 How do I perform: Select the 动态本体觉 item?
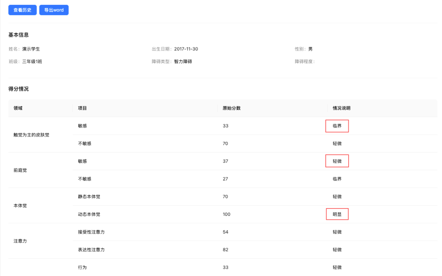[x=89, y=214]
